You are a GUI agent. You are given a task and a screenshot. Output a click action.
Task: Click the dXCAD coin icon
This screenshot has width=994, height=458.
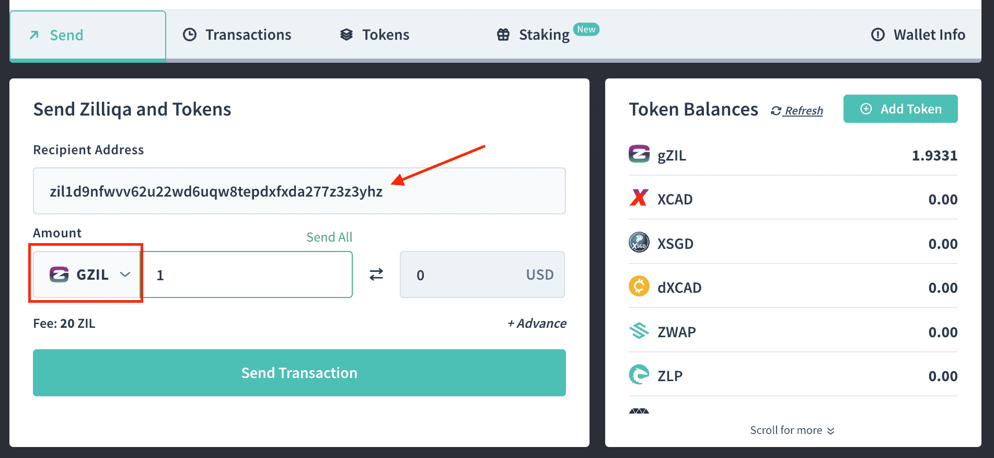point(639,286)
